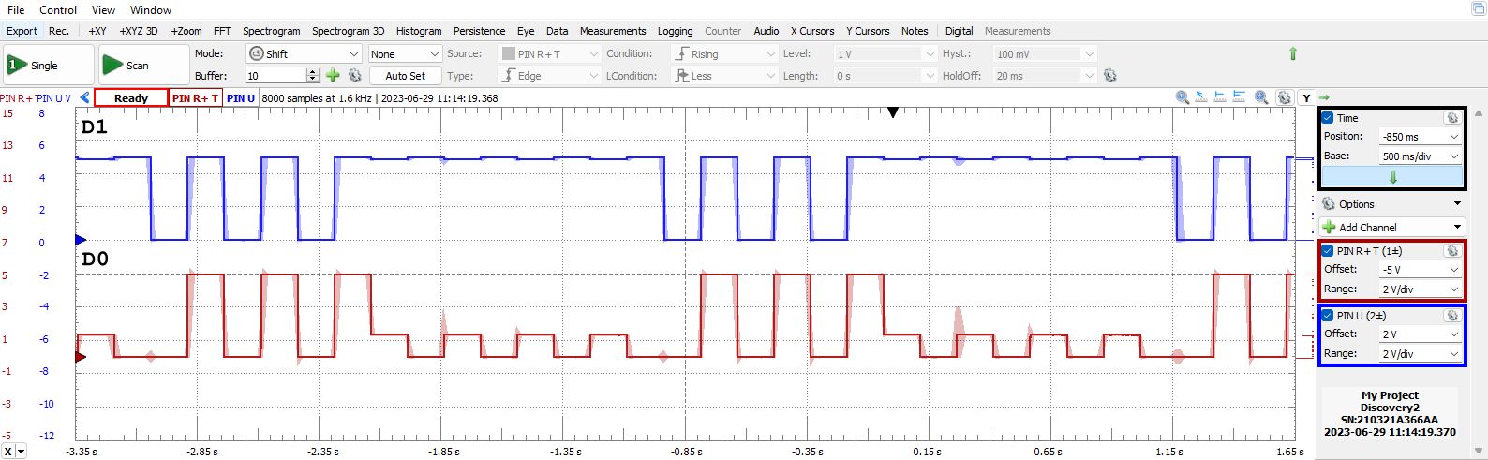1488x460 pixels.
Task: Expand the time Base 500 ms/div dropdown
Action: pyautogui.click(x=1420, y=156)
